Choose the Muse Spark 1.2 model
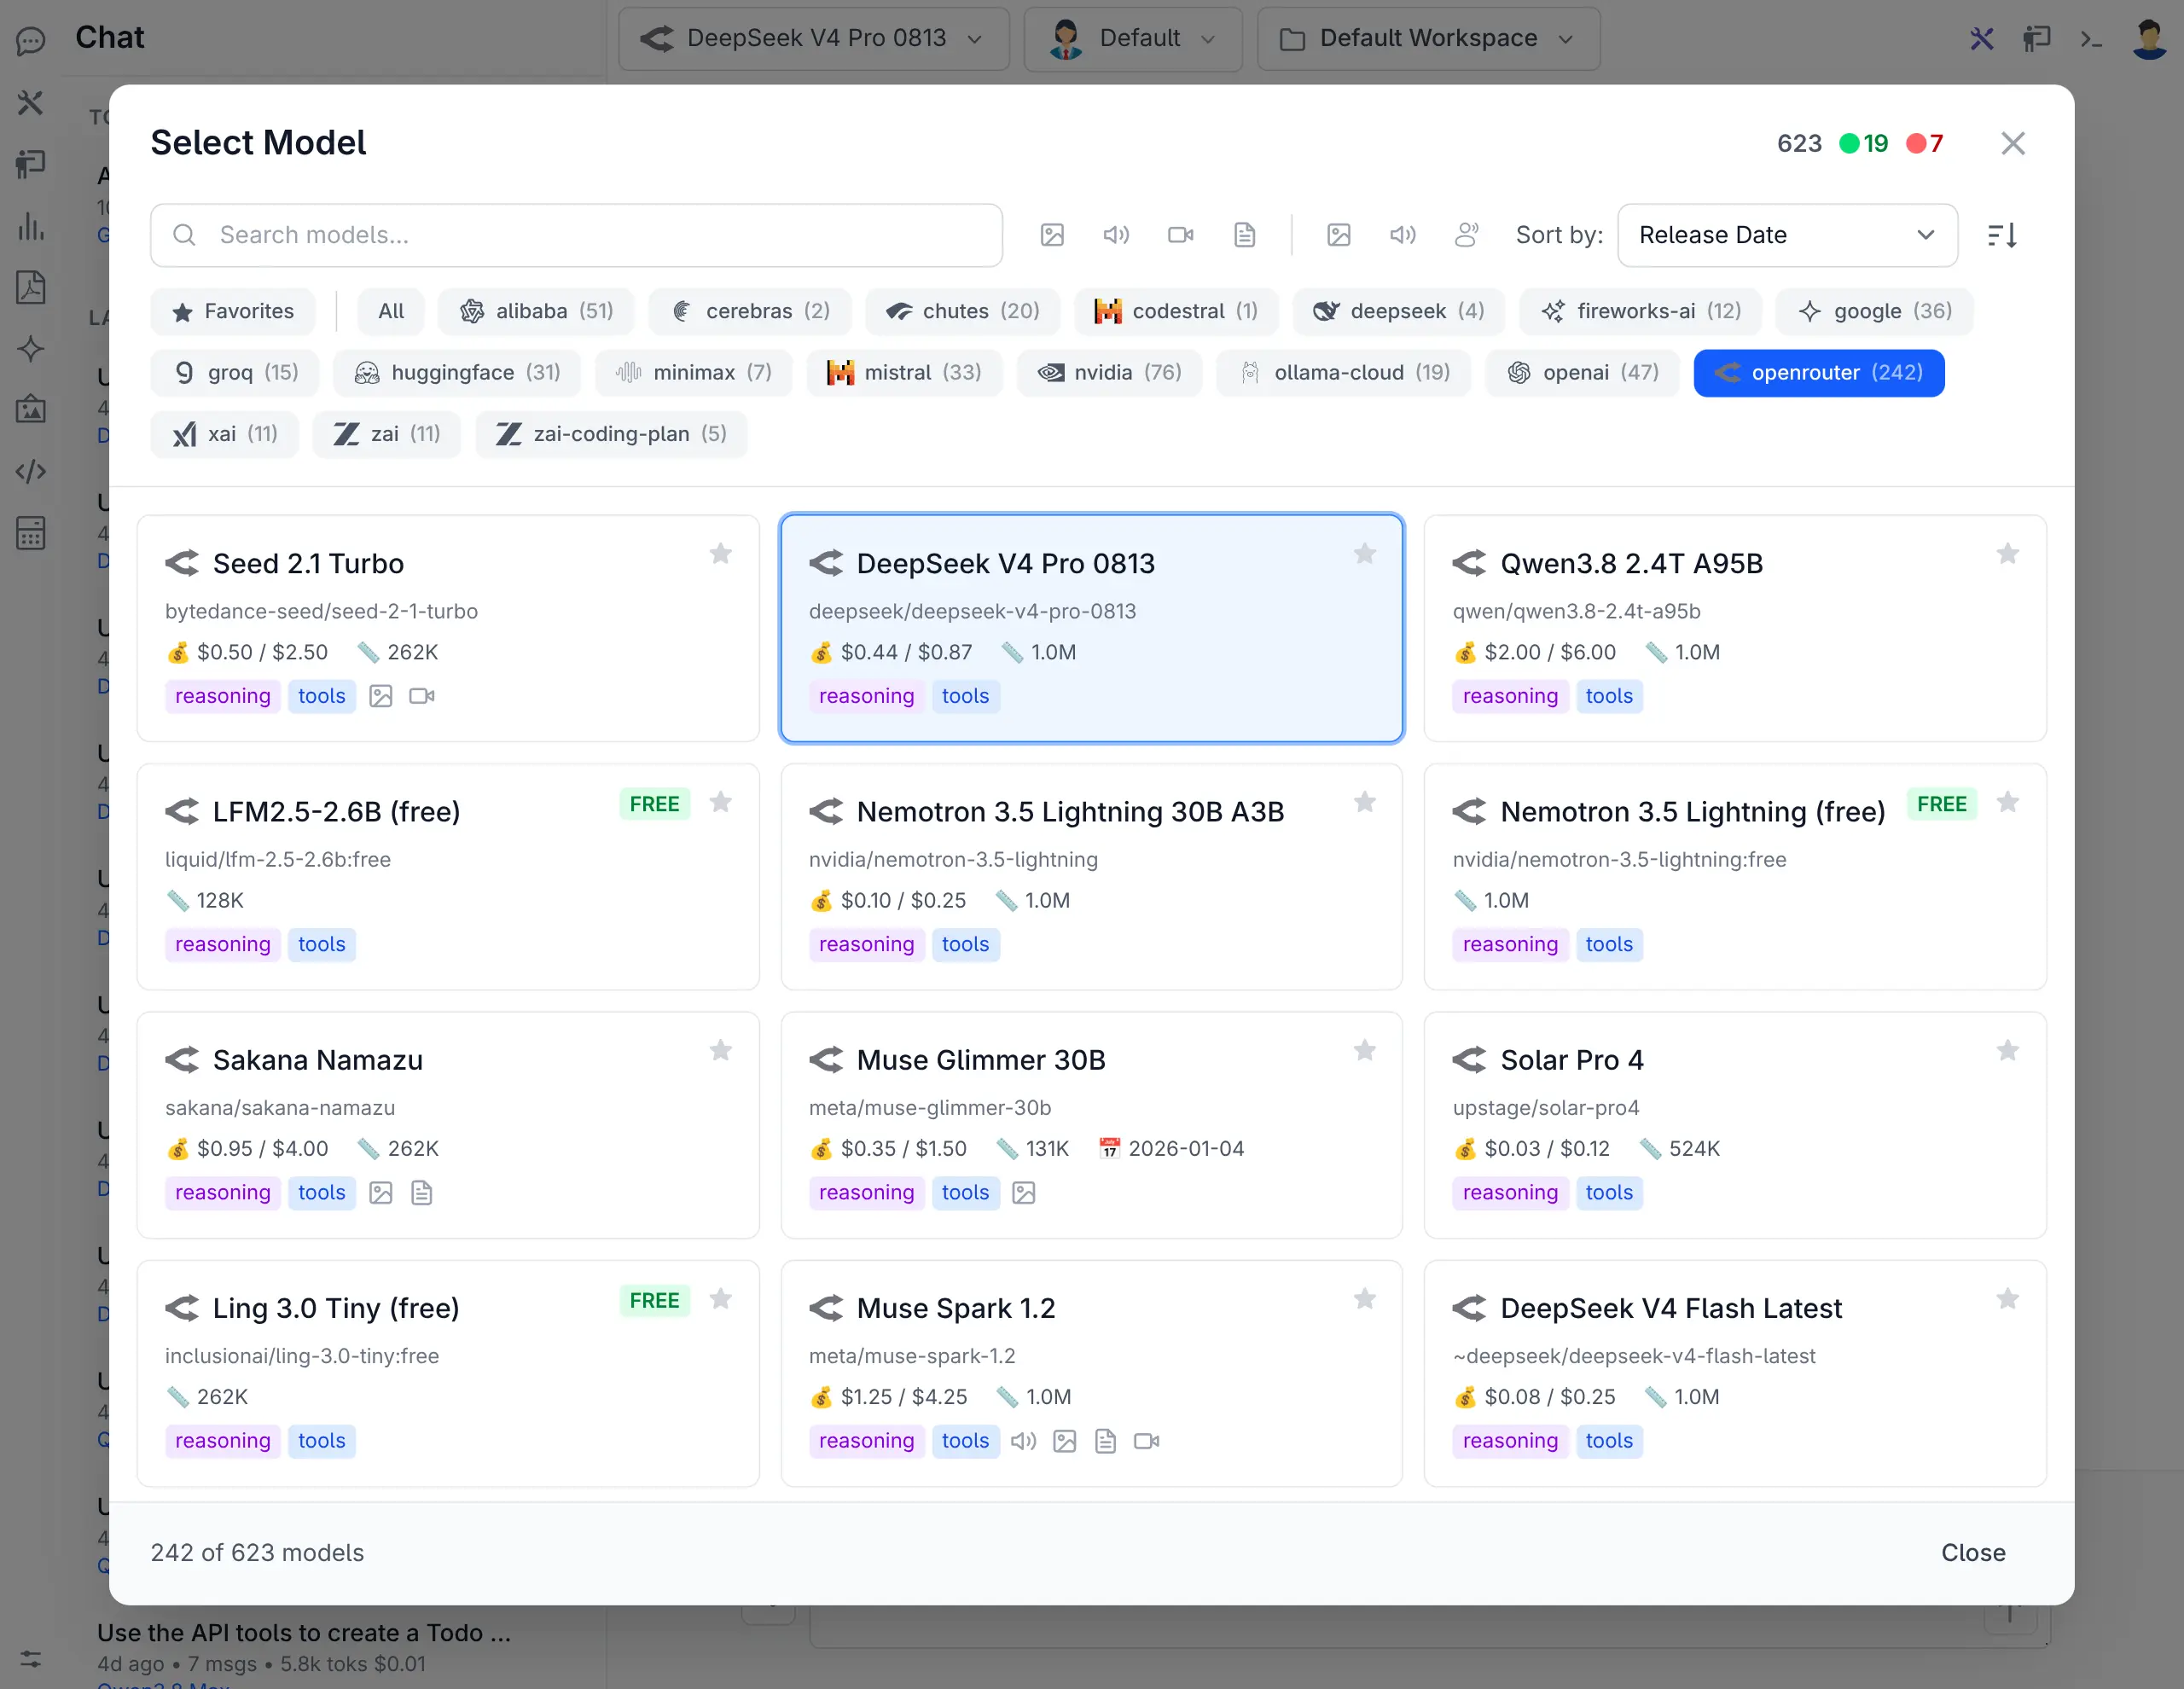The width and height of the screenshot is (2184, 1689). [1091, 1373]
